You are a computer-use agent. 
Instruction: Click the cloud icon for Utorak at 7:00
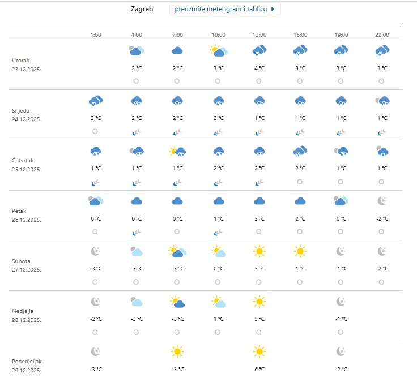[177, 51]
